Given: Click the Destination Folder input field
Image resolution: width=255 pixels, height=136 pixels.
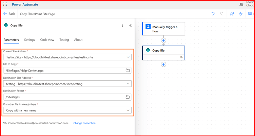Looking at the screenshot, I should click(67, 97).
